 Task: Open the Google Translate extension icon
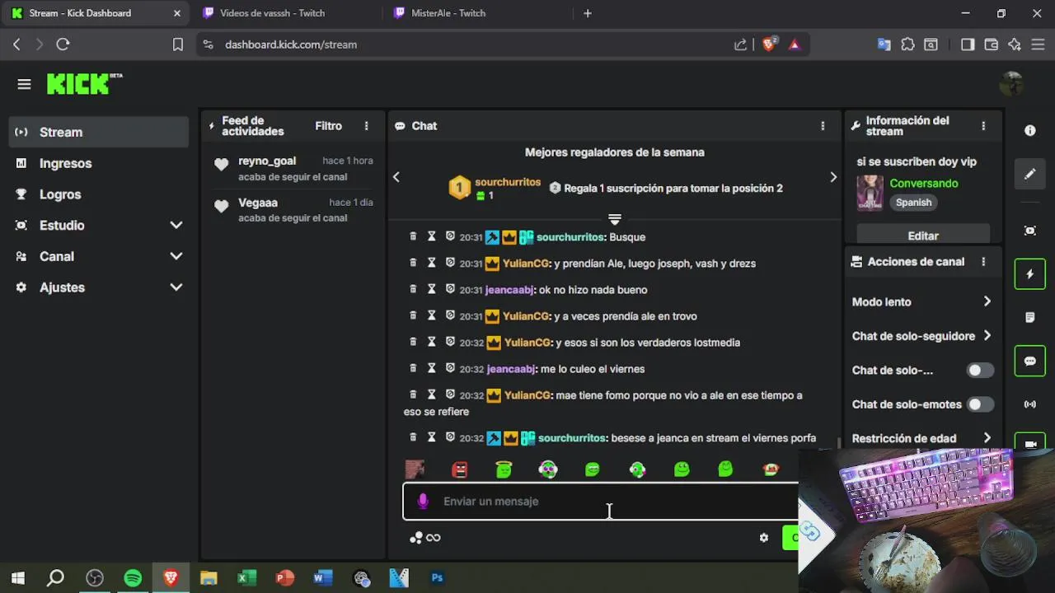point(884,44)
